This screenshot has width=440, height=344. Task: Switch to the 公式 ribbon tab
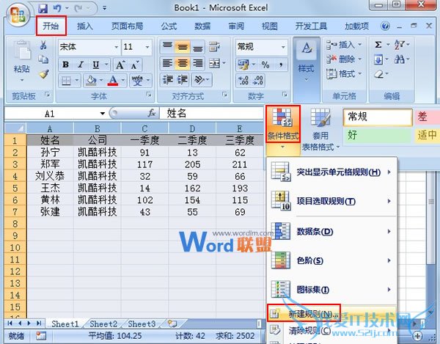(169, 26)
